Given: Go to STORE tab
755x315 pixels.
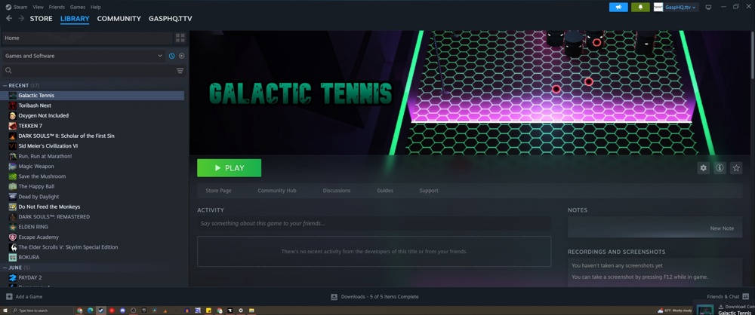Looking at the screenshot, I should click(x=42, y=19).
